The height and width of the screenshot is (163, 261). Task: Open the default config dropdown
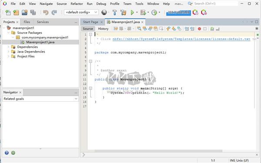point(81,12)
